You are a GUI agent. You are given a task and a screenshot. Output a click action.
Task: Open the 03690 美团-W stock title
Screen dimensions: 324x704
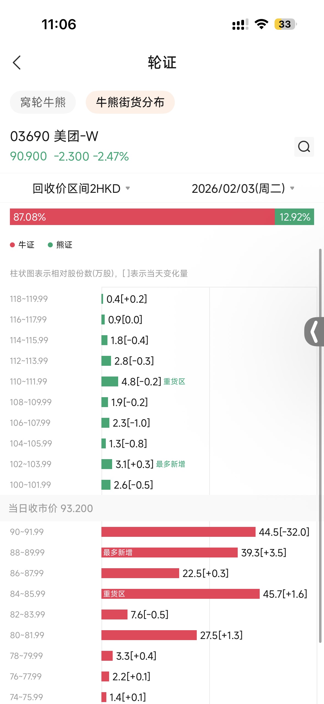pos(54,136)
